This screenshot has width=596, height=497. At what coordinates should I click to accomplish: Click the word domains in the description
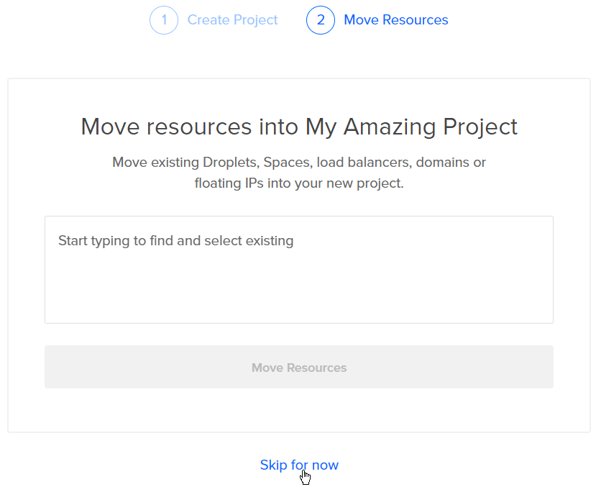click(442, 163)
